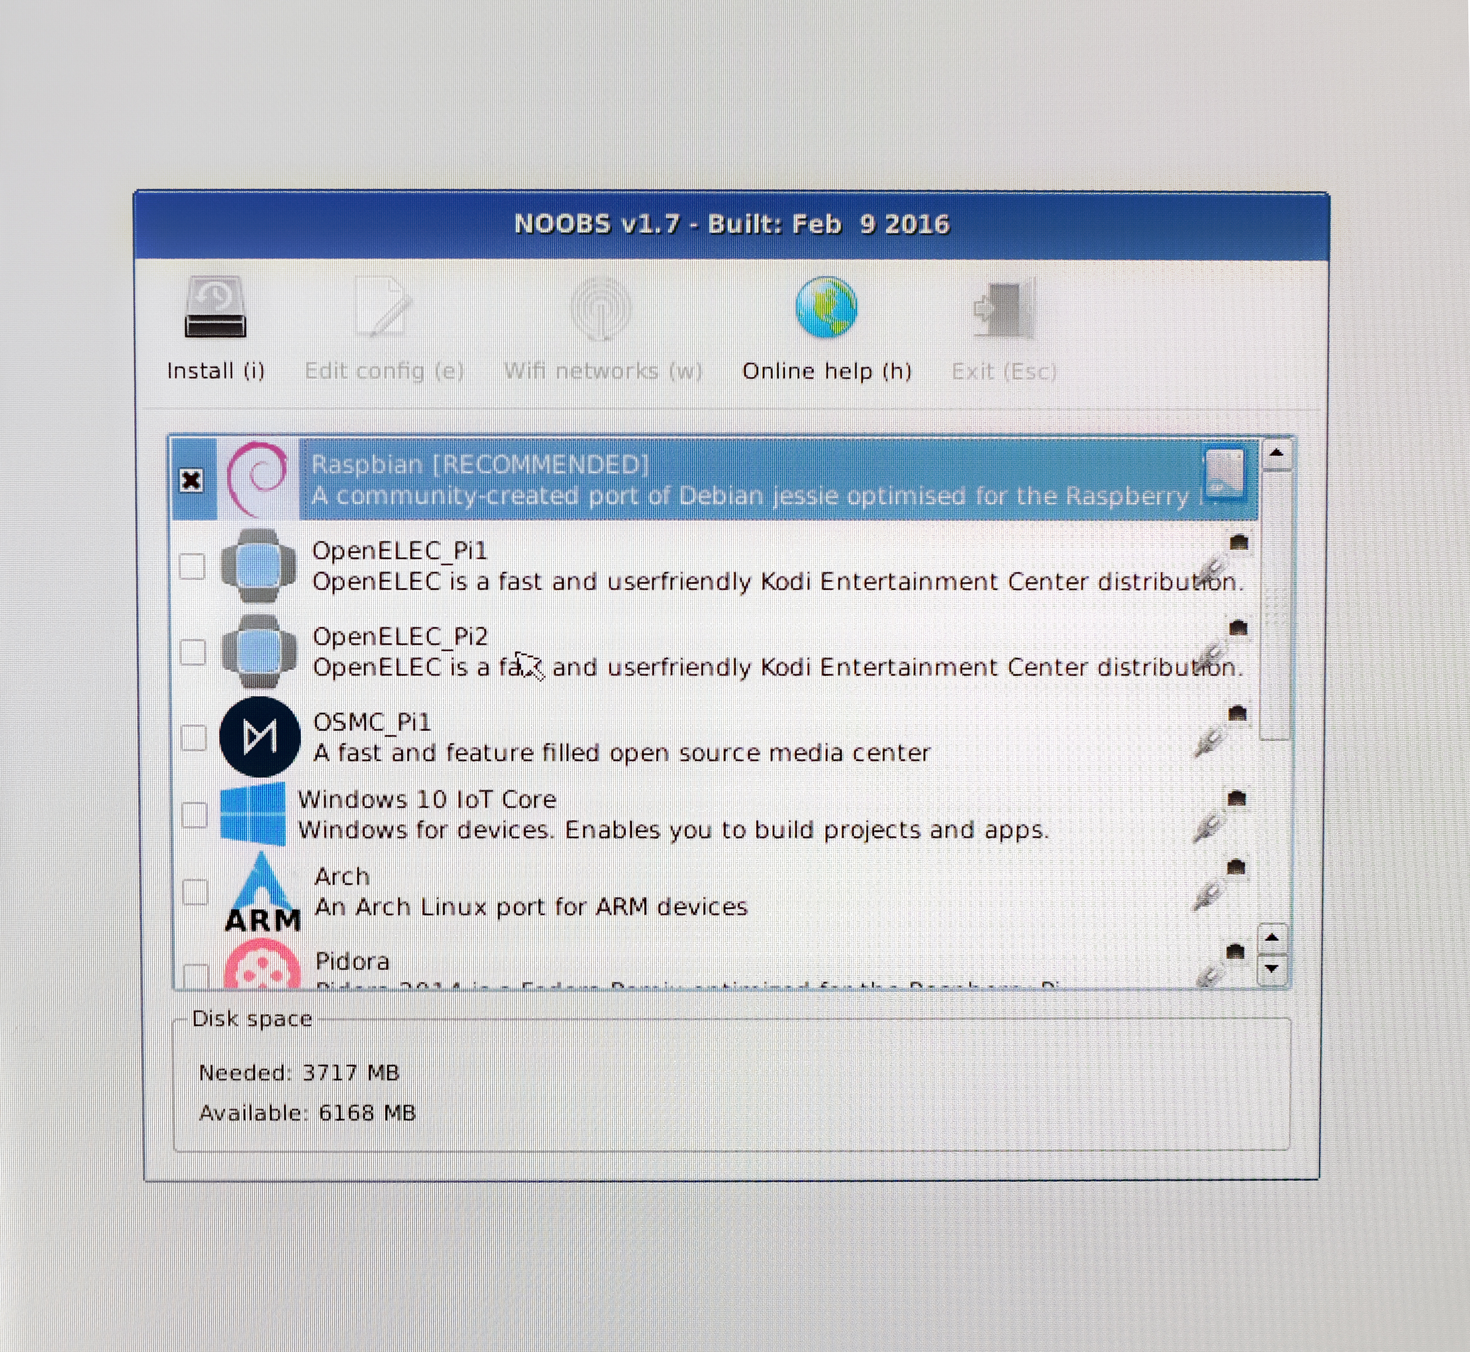
Task: Select the 'Raspbian [RECOMMENDED]' title text
Action: (x=480, y=465)
